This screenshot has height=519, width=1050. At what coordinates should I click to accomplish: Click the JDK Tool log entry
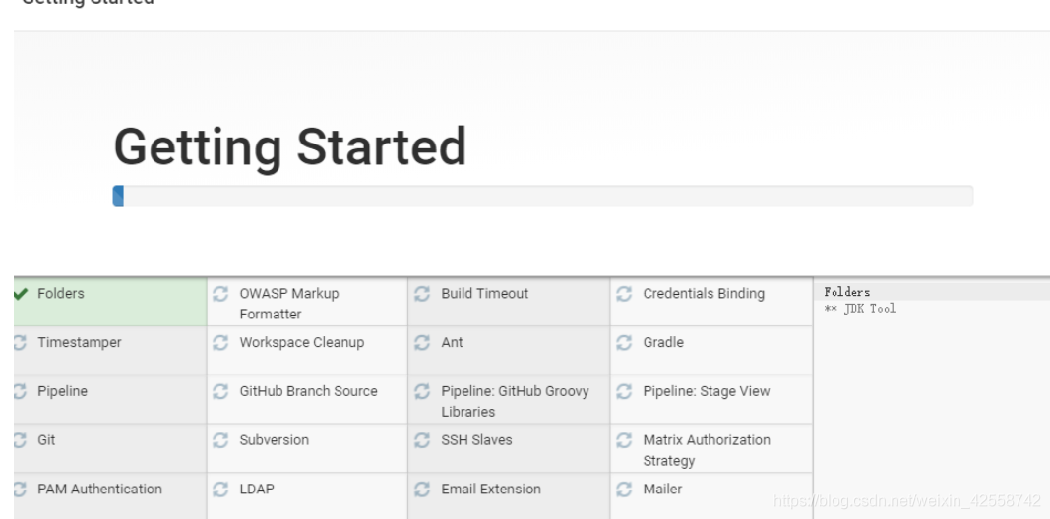[x=860, y=309]
